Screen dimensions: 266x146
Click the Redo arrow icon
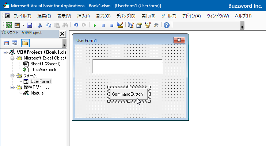pyautogui.click(x=84, y=25)
